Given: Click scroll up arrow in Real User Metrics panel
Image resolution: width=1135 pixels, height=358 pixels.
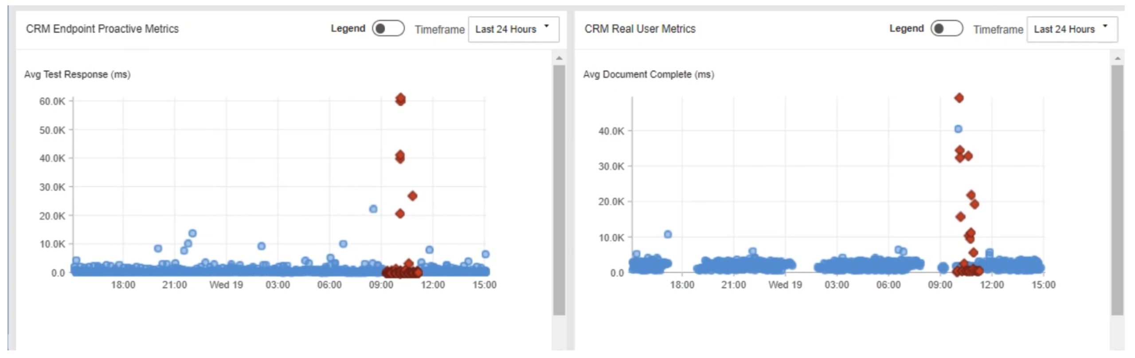Looking at the screenshot, I should tap(1117, 58).
